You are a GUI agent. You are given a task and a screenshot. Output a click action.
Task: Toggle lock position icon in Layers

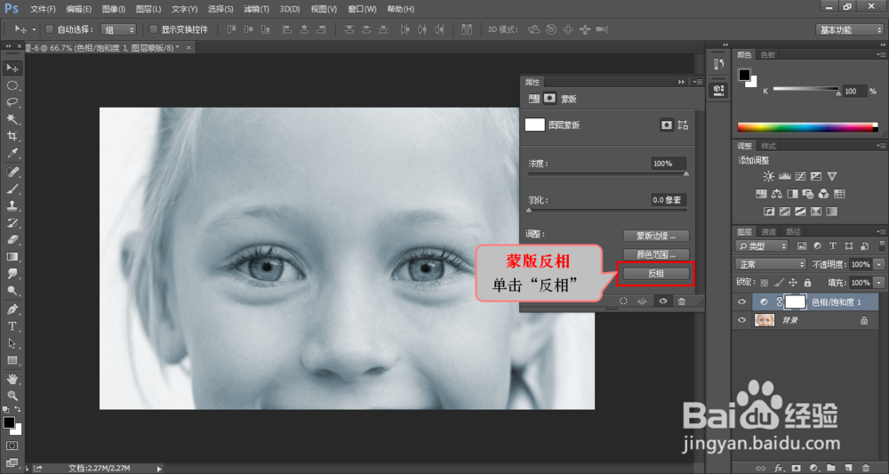(793, 283)
